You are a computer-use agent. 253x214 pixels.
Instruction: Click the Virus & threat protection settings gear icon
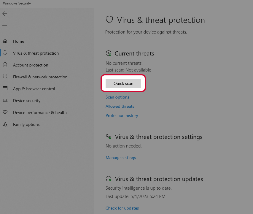109,137
